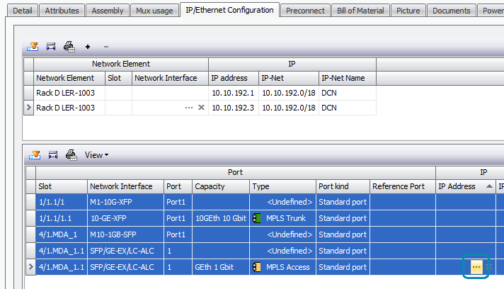Select slot 4/1.MDA_1 cell

click(x=62, y=234)
